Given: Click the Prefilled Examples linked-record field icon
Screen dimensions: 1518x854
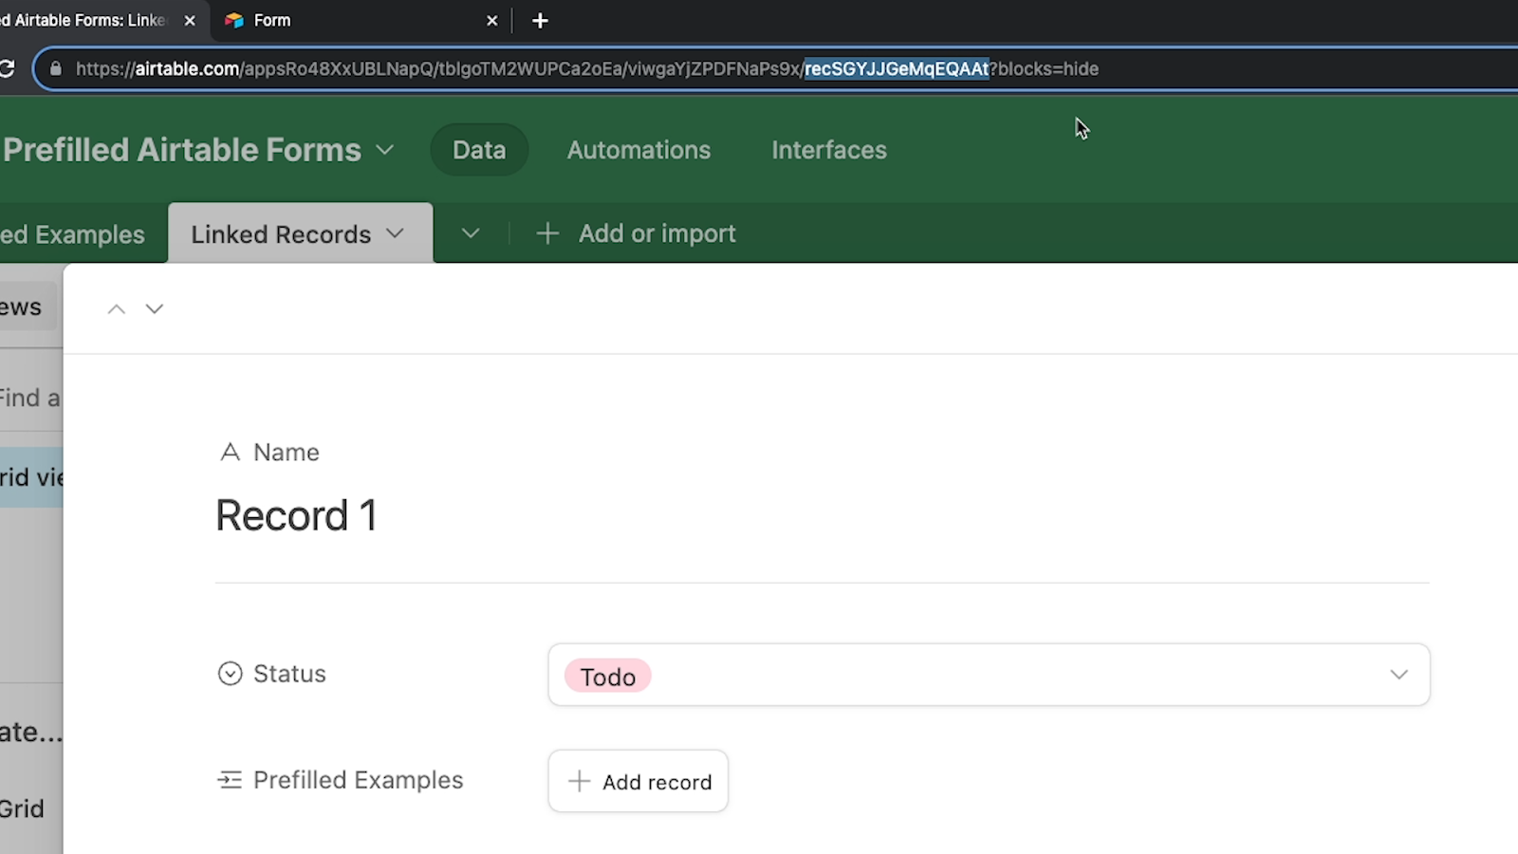Looking at the screenshot, I should [x=230, y=780].
